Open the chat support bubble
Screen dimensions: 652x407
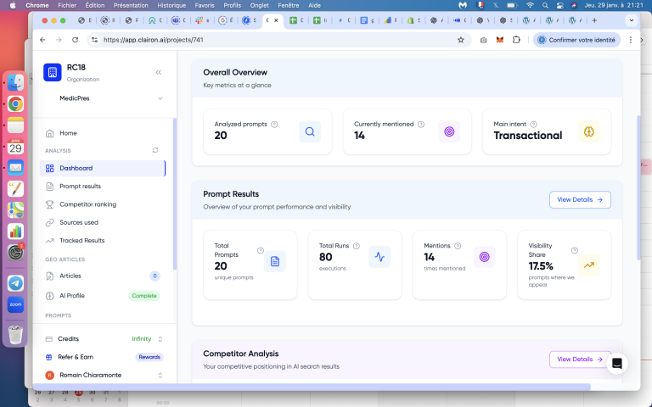[x=617, y=363]
